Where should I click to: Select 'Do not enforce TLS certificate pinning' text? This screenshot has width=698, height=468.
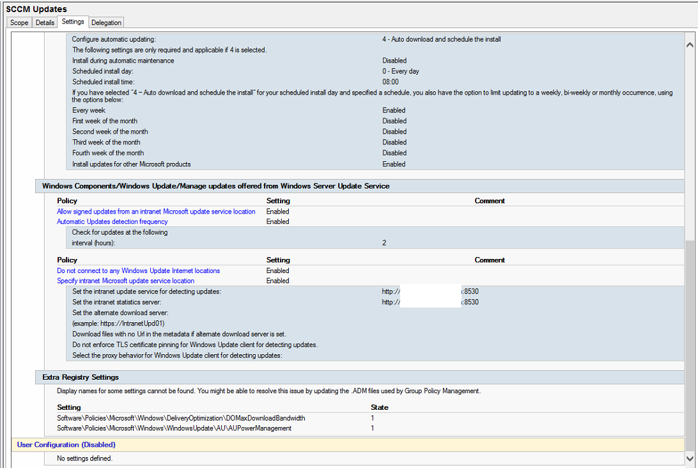tap(194, 345)
